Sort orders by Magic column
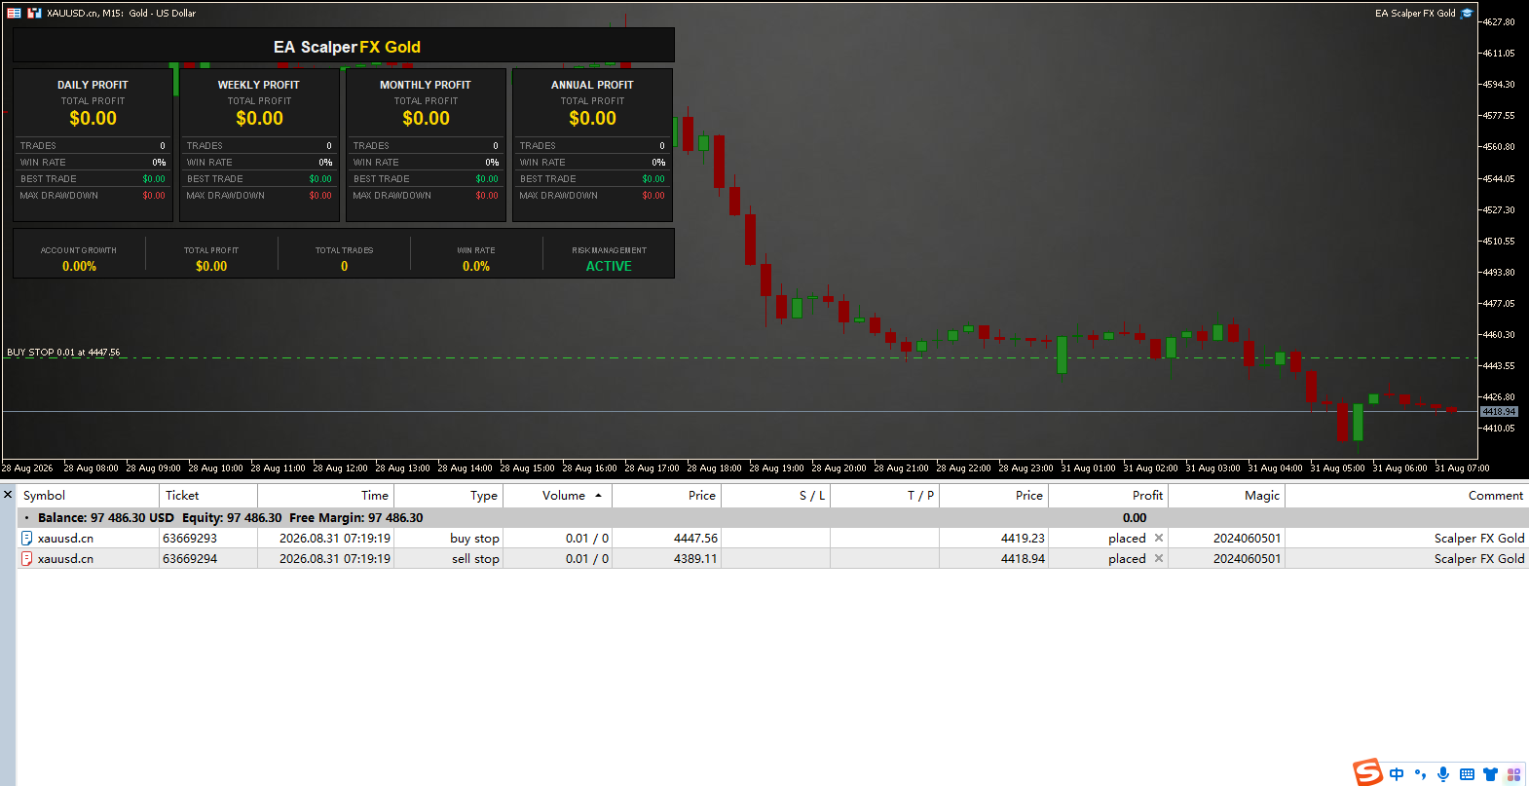 coord(1227,496)
